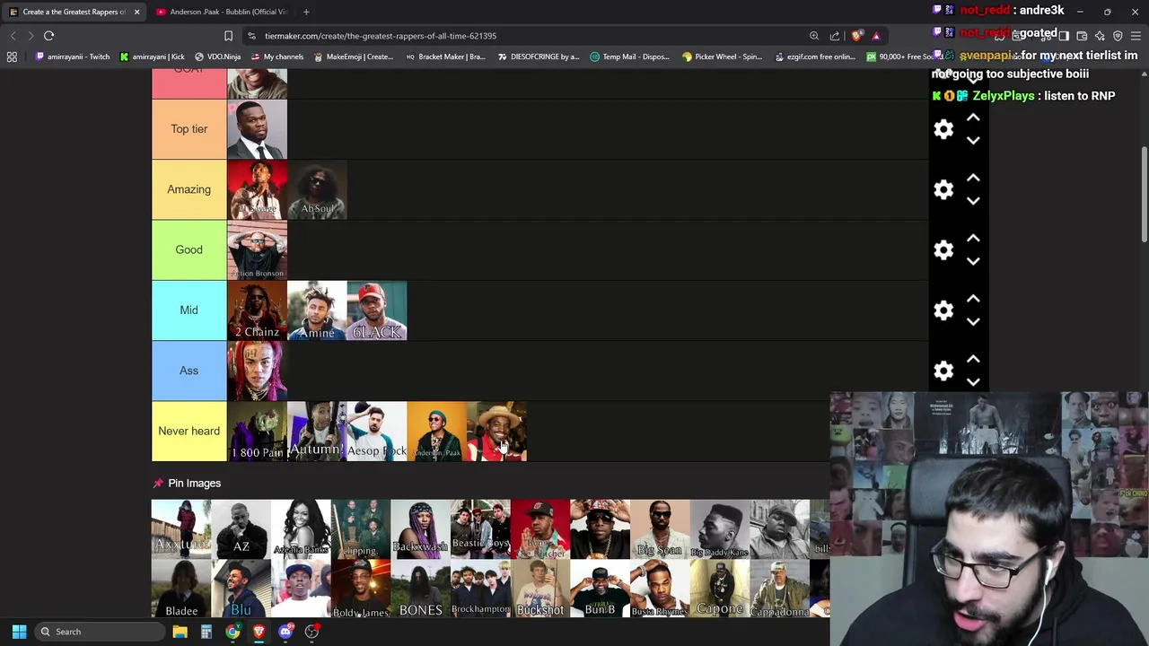Click the Never heard tier label
The height and width of the screenshot is (646, 1149).
tap(189, 432)
